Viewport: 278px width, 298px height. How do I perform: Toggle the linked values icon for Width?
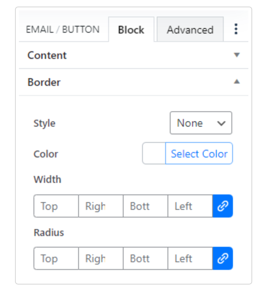pyautogui.click(x=223, y=206)
